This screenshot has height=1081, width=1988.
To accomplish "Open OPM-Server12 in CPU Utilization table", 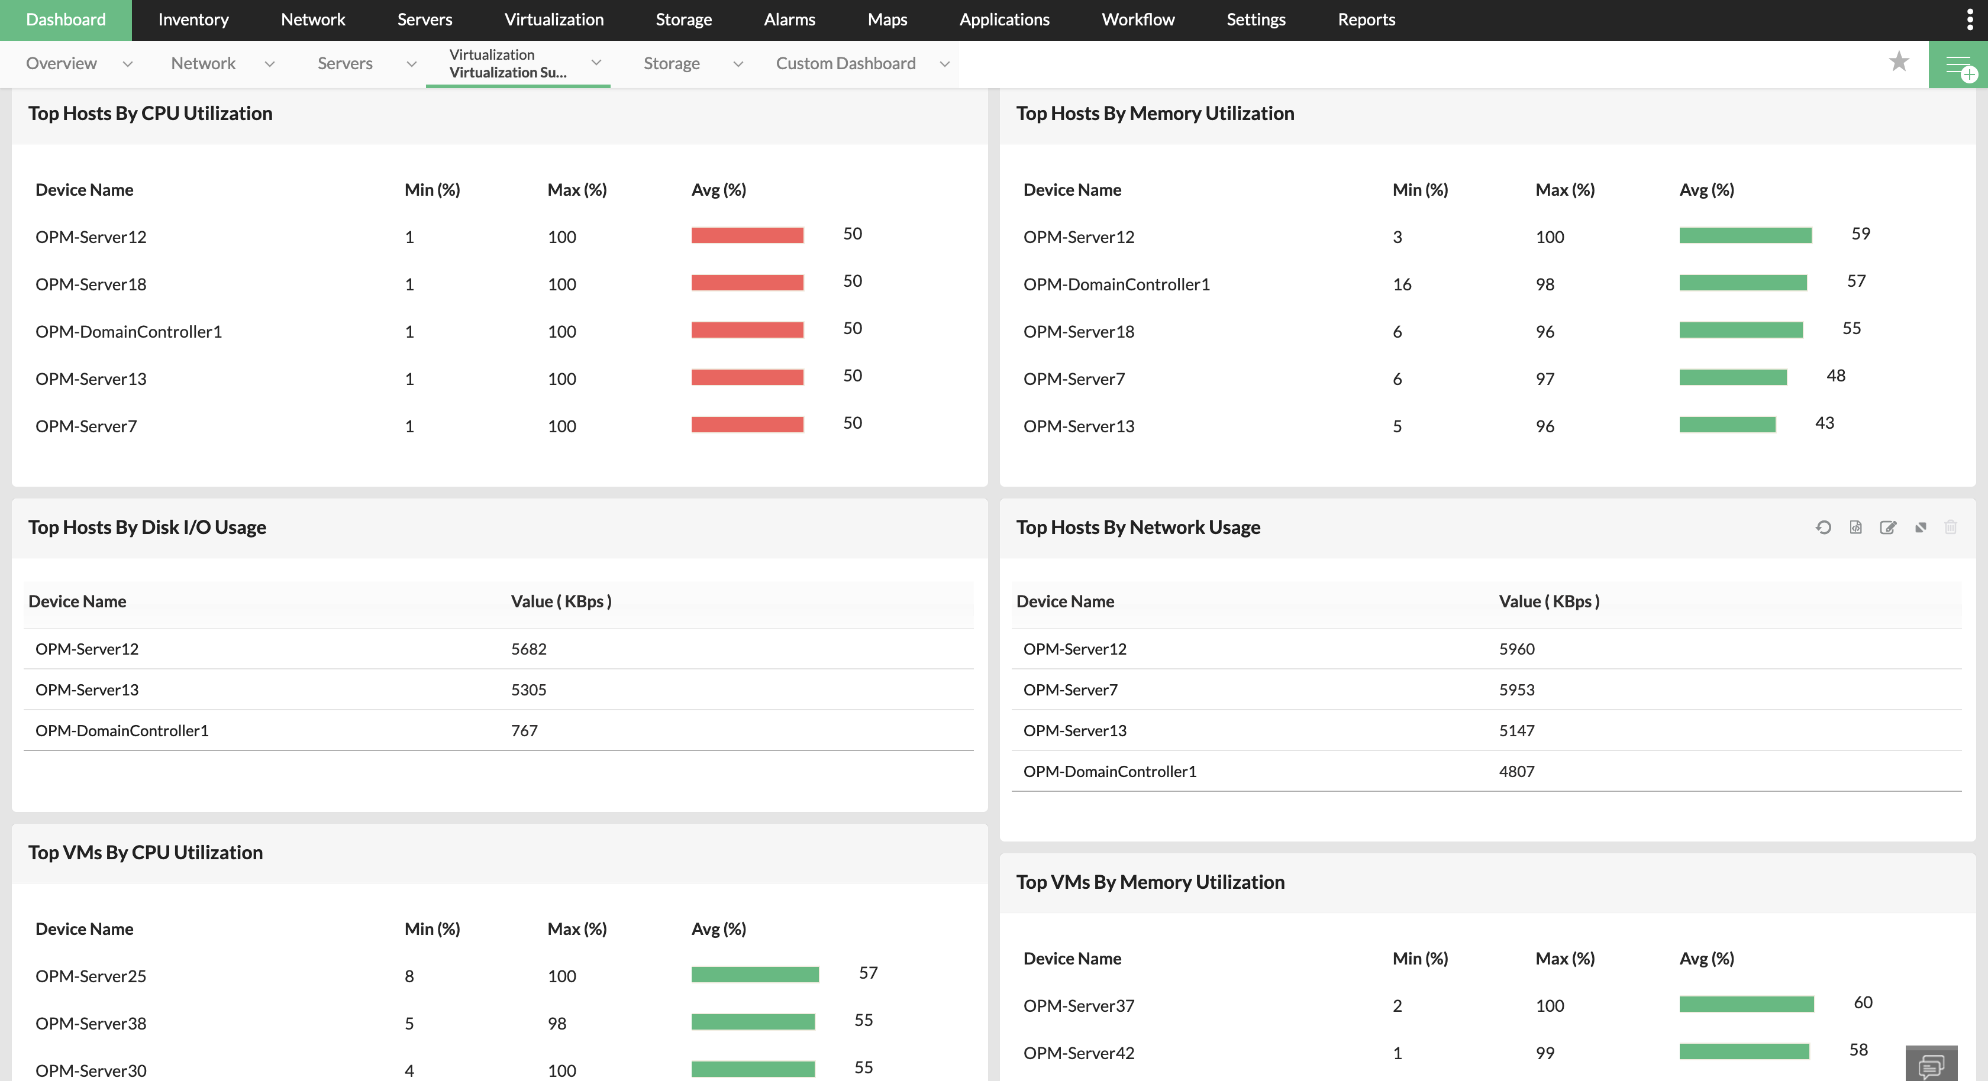I will tap(91, 237).
